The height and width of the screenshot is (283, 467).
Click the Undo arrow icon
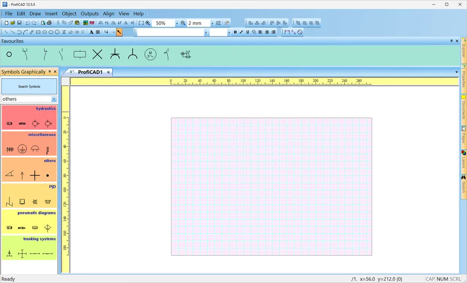click(x=28, y=23)
